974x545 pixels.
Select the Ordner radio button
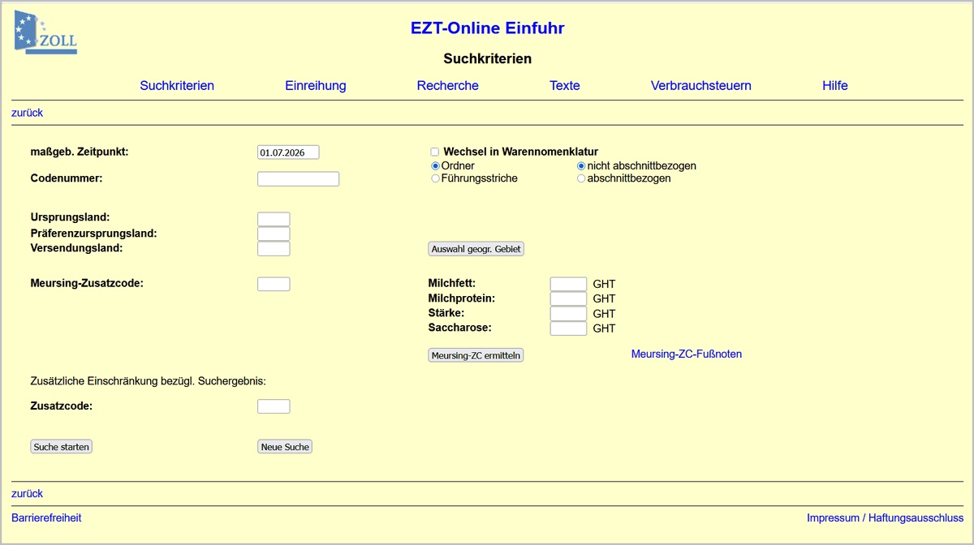point(435,165)
